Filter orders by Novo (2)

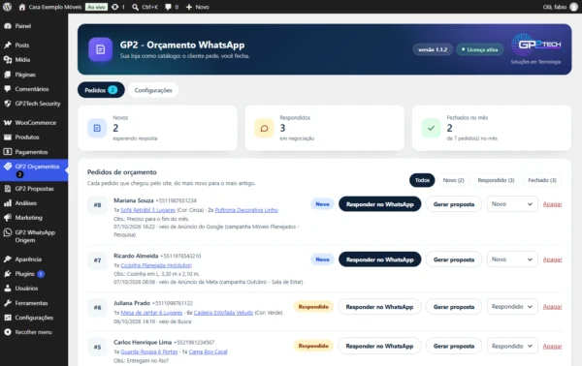[453, 180]
